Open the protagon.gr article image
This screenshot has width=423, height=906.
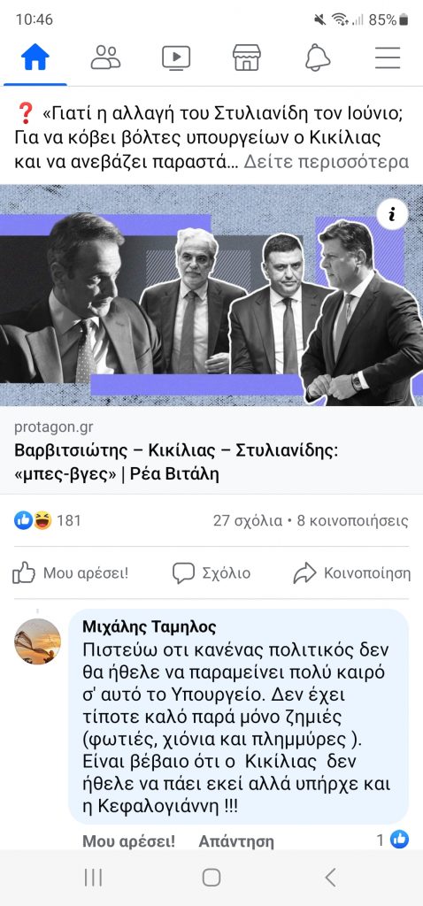click(x=211, y=296)
